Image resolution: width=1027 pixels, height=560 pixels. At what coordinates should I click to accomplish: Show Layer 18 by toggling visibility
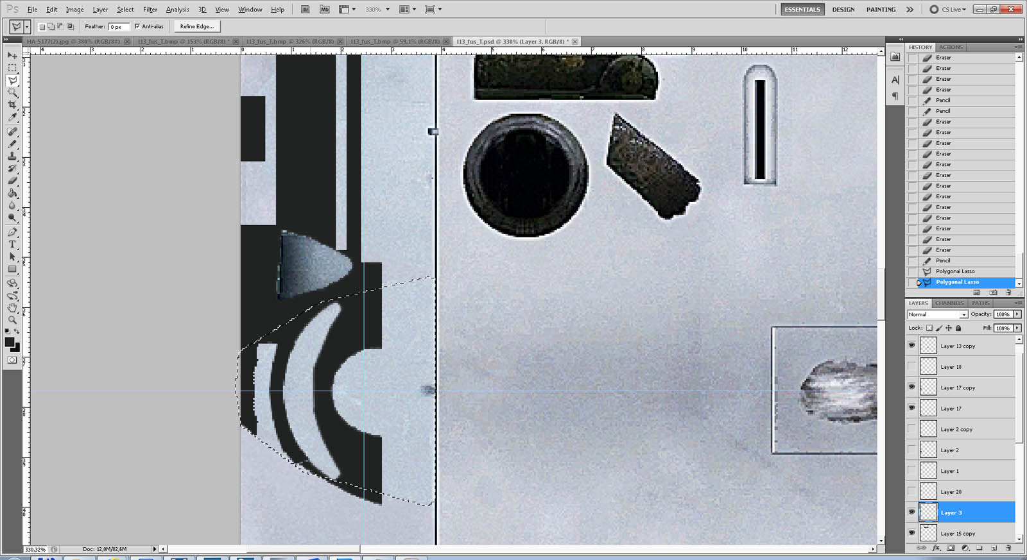click(x=911, y=366)
